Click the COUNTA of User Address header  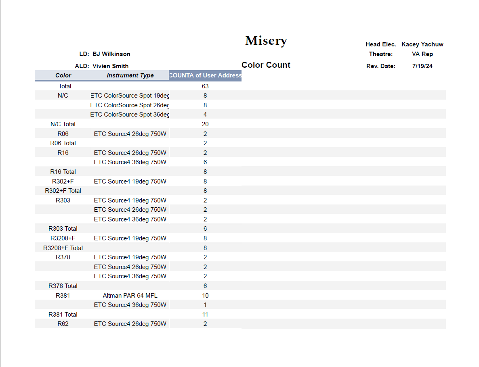point(205,75)
